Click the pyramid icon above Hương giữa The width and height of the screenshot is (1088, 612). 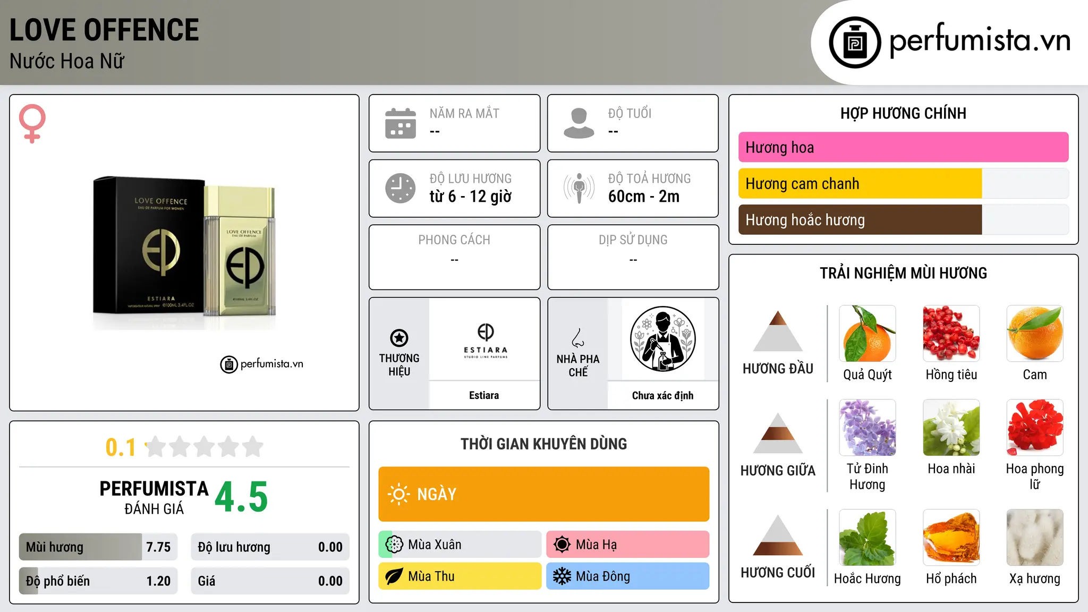(x=778, y=433)
